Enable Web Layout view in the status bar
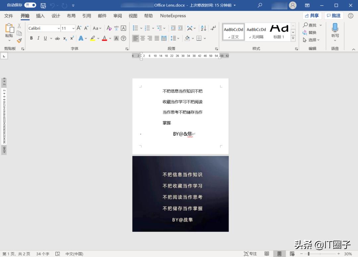 click(x=292, y=254)
